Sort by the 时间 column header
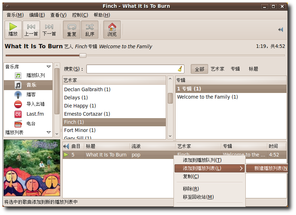 tap(277, 146)
